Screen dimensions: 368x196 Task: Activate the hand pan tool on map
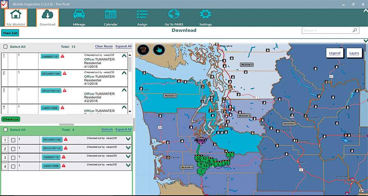point(158,50)
